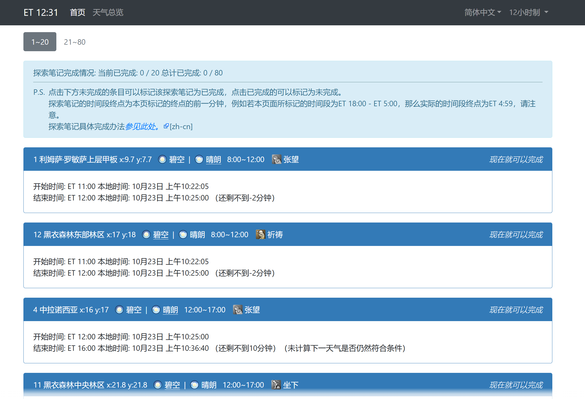Open the 参见此处 guide link
This screenshot has width=585, height=399.
pyautogui.click(x=142, y=126)
